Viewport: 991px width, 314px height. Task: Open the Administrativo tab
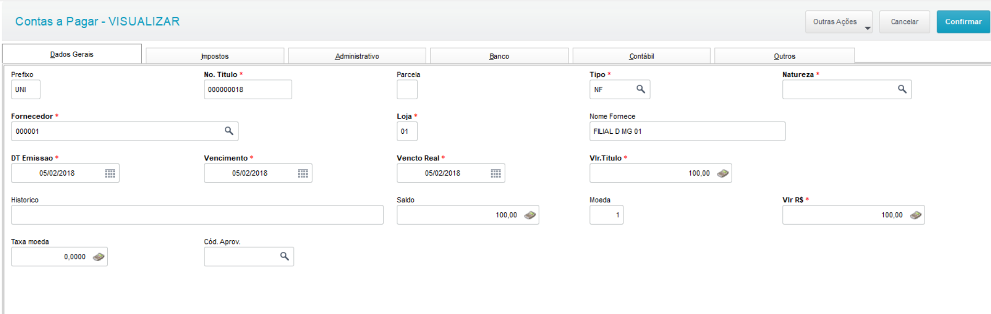357,56
